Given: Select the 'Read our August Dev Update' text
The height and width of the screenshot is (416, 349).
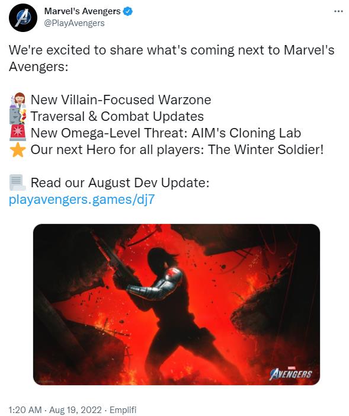Looking at the screenshot, I should pos(120,183).
